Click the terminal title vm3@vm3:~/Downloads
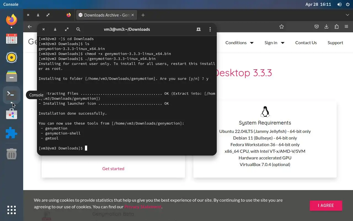This screenshot has width=353, height=221. coord(127,29)
